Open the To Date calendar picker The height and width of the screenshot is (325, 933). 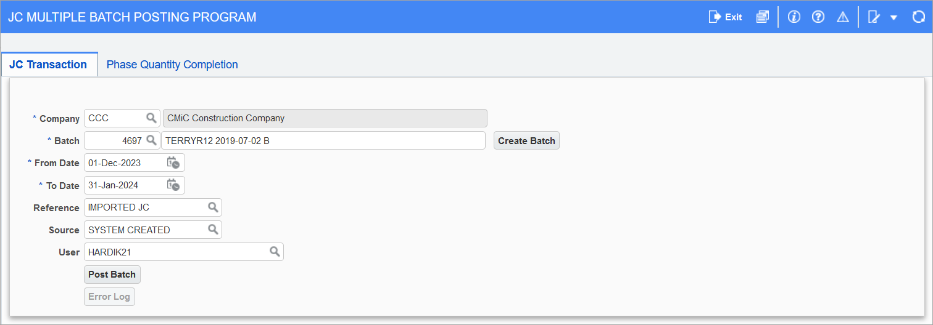tap(173, 185)
